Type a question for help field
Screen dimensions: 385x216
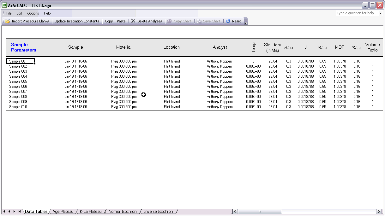click(x=357, y=13)
